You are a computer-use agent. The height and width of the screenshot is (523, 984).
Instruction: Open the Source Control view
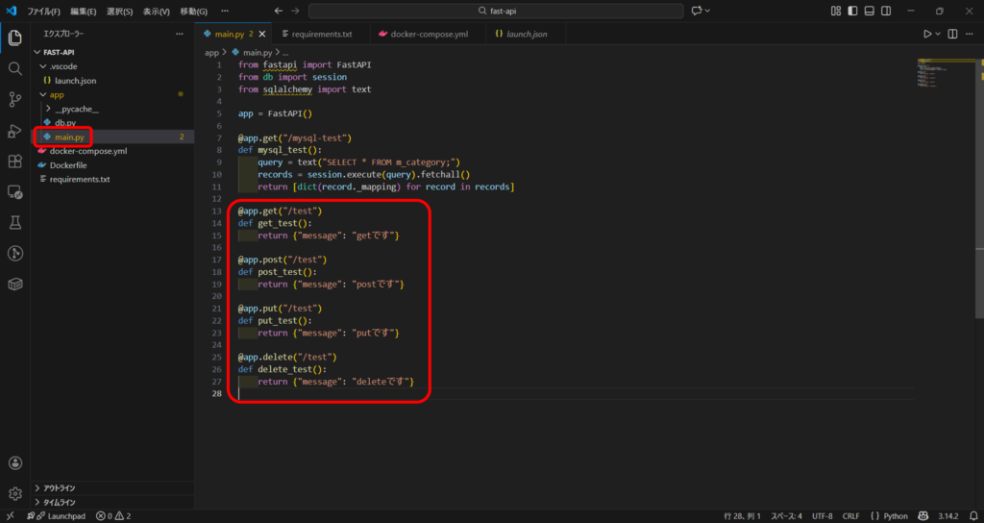[x=15, y=100]
